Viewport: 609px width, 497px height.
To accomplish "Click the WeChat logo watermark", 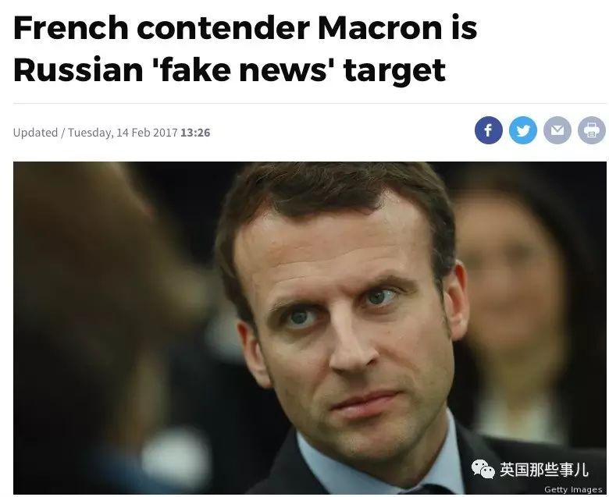I will tap(483, 469).
